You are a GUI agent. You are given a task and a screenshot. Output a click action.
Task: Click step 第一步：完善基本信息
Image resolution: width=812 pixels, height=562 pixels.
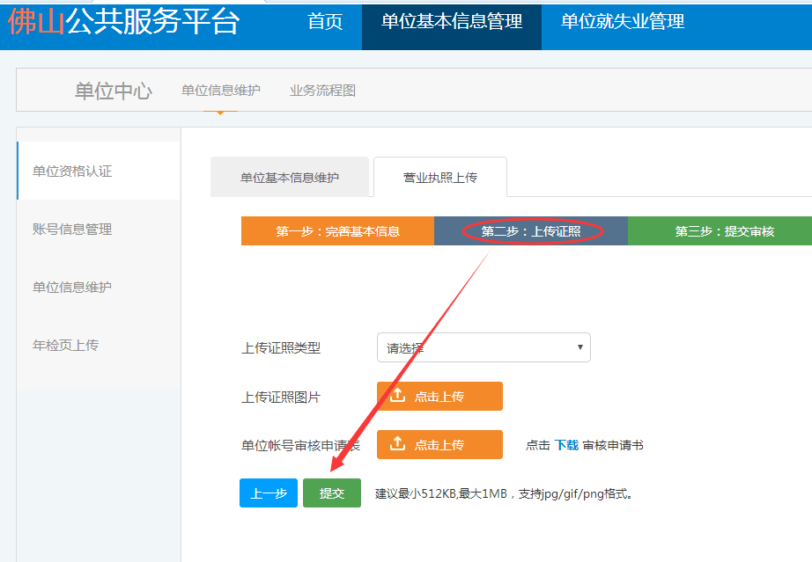337,231
